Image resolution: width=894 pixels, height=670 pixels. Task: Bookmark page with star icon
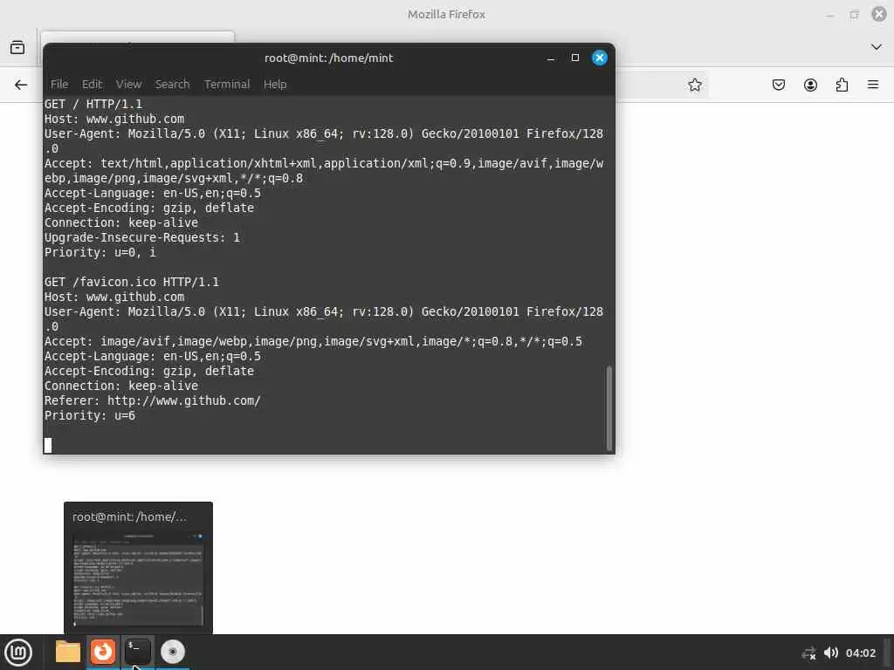694,85
